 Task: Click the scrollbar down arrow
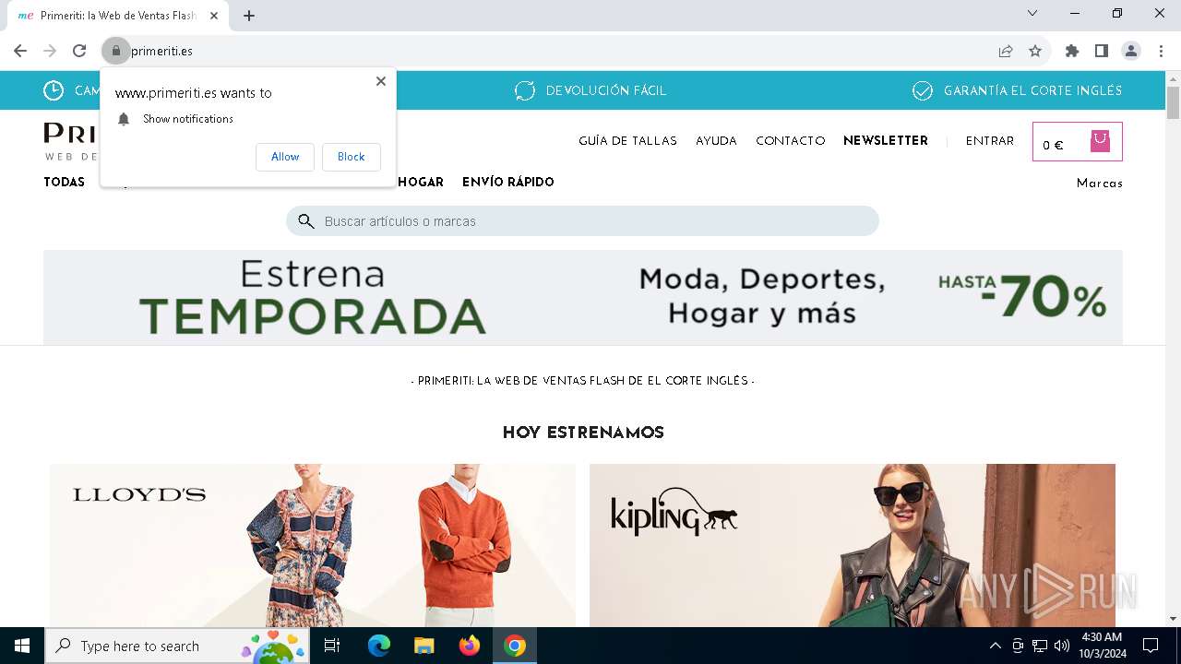[x=1173, y=619]
